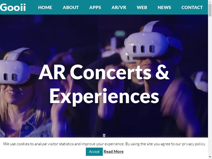The width and height of the screenshot is (212, 159).
Task: Click the double chevron scroll-down arrow
Action: (104, 135)
